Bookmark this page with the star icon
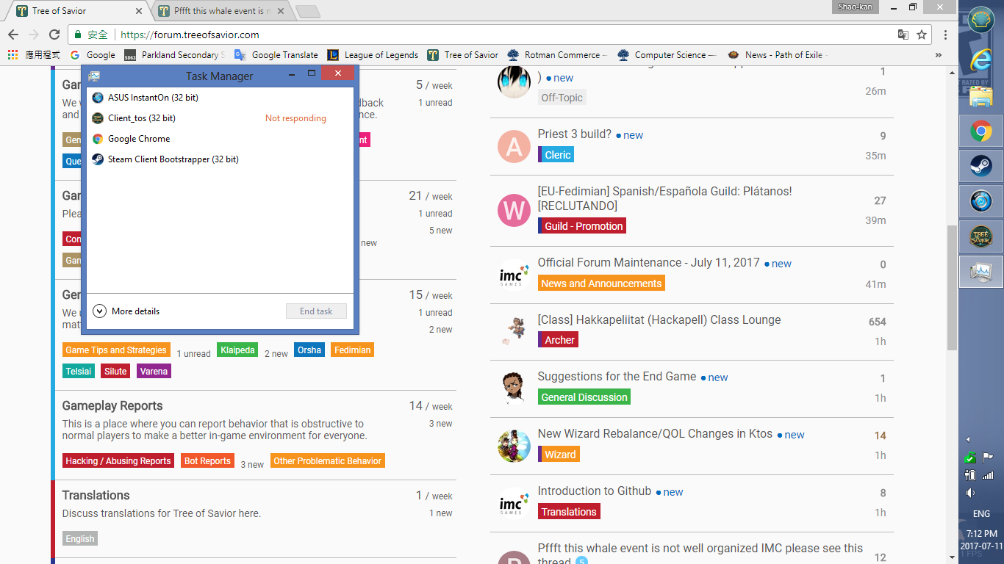Viewport: 1004px width, 564px height. (922, 35)
